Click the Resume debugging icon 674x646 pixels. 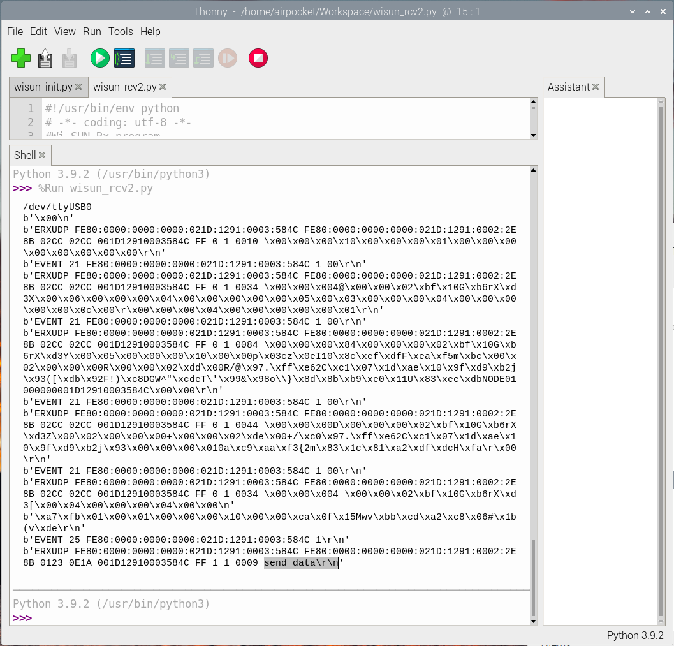coord(227,59)
